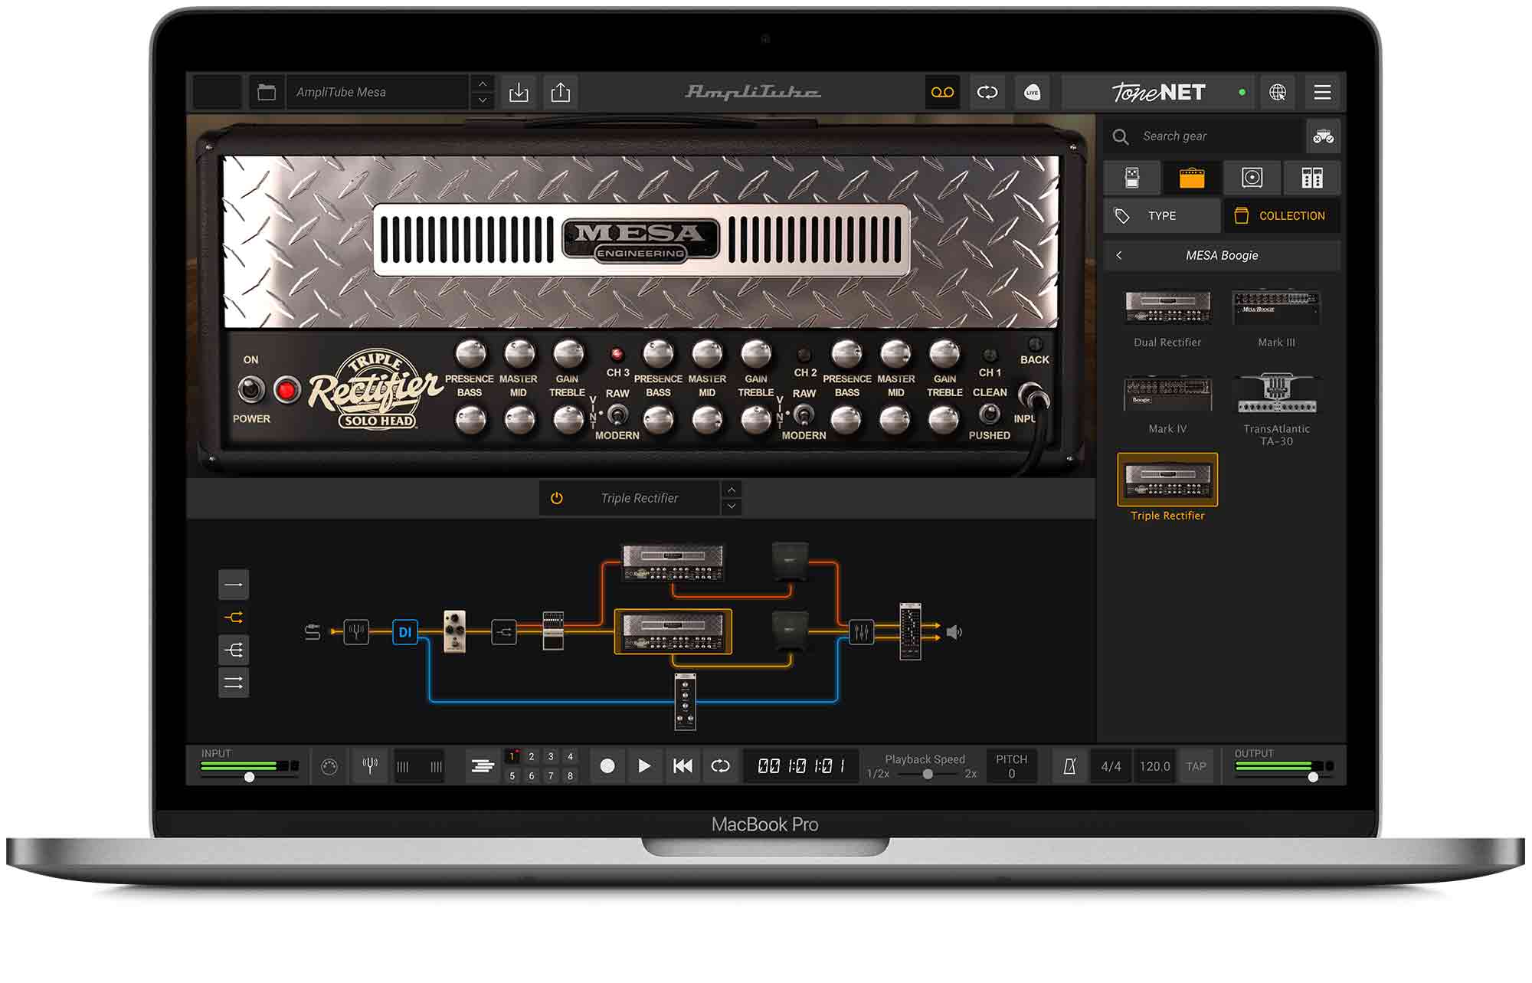Start playback with the play button
Viewport: 1532px width, 983px height.
tap(644, 765)
